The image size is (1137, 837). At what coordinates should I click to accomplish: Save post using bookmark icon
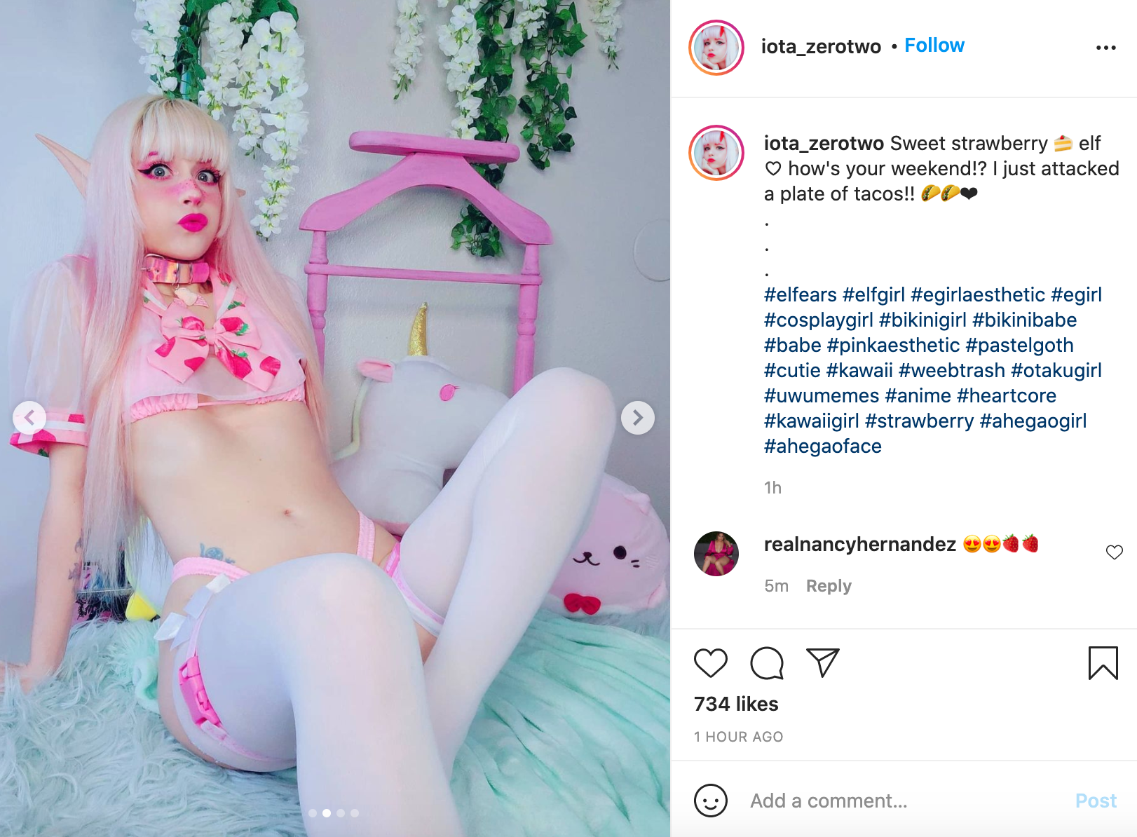1103,663
